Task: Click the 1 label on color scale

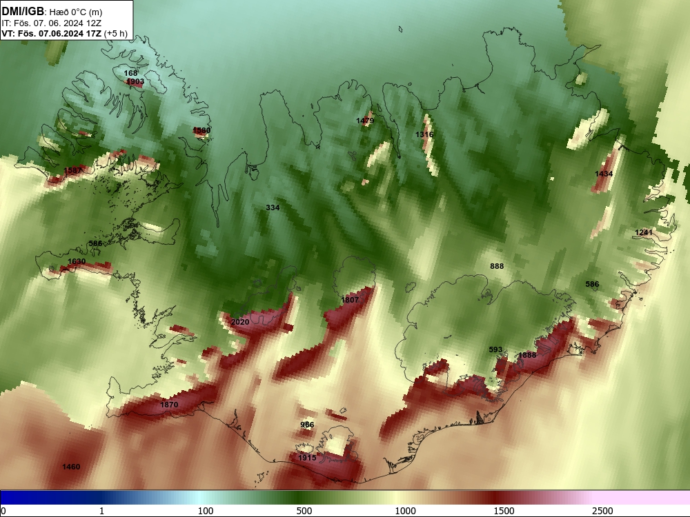Action: pos(101,511)
